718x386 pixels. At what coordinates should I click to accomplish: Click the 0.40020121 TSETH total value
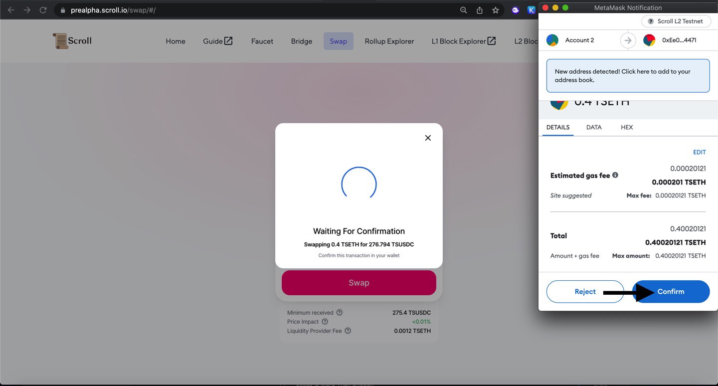[x=676, y=242]
